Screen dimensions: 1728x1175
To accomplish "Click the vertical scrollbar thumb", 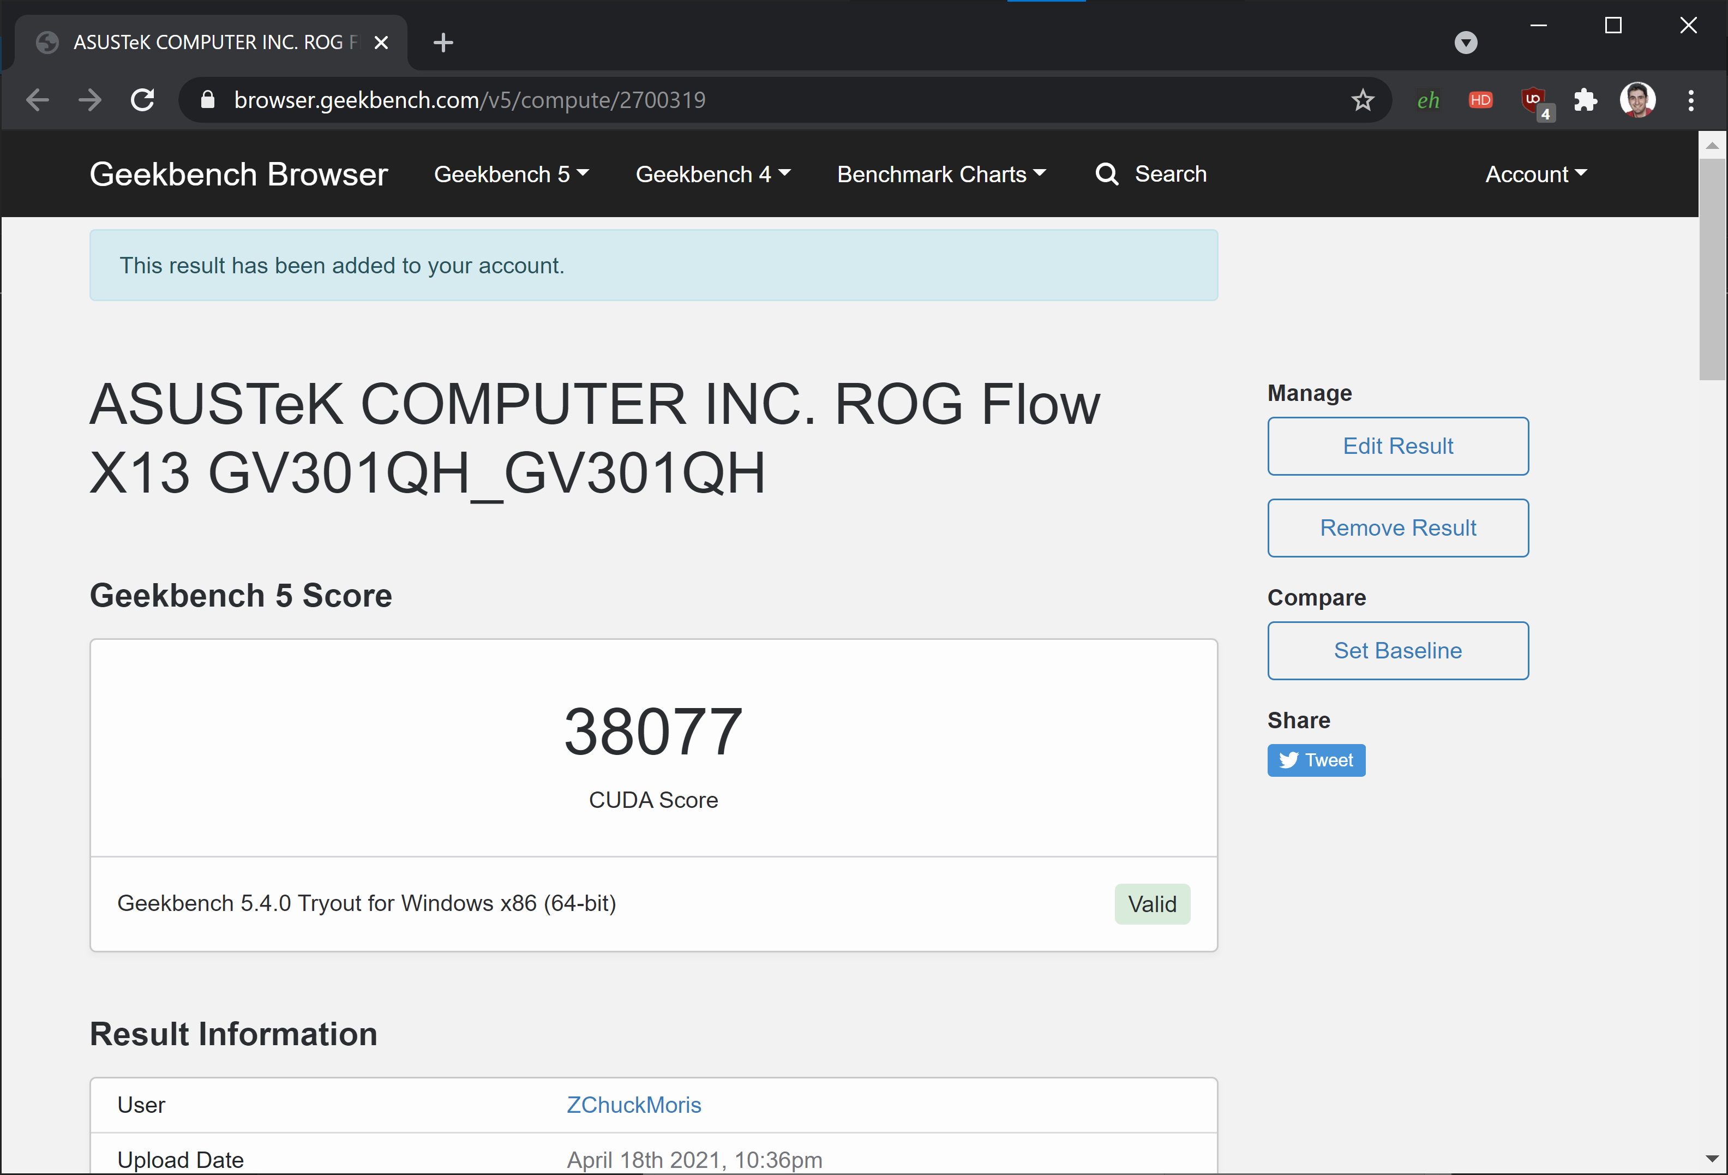I will [x=1712, y=268].
